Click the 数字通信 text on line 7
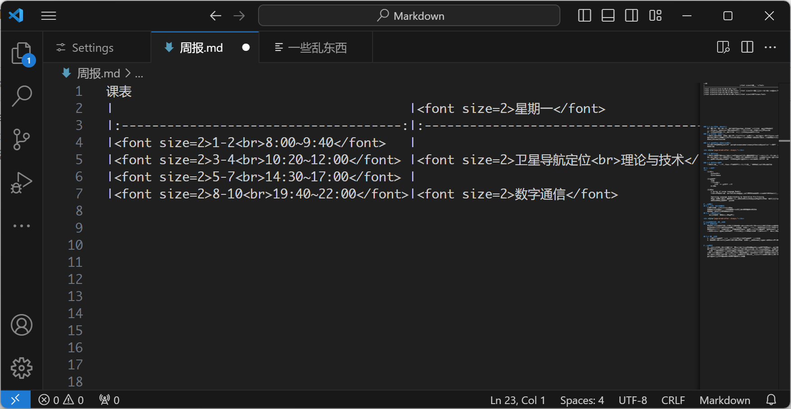Screen dimensions: 791x409 point(540,194)
